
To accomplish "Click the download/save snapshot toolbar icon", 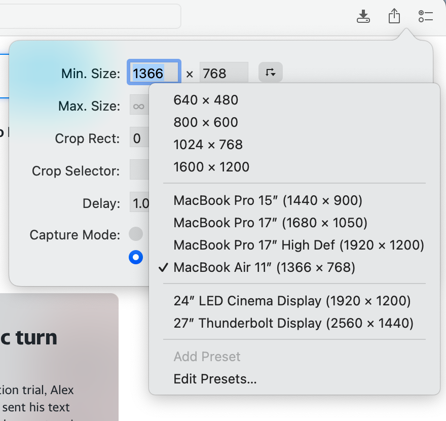I will [363, 16].
